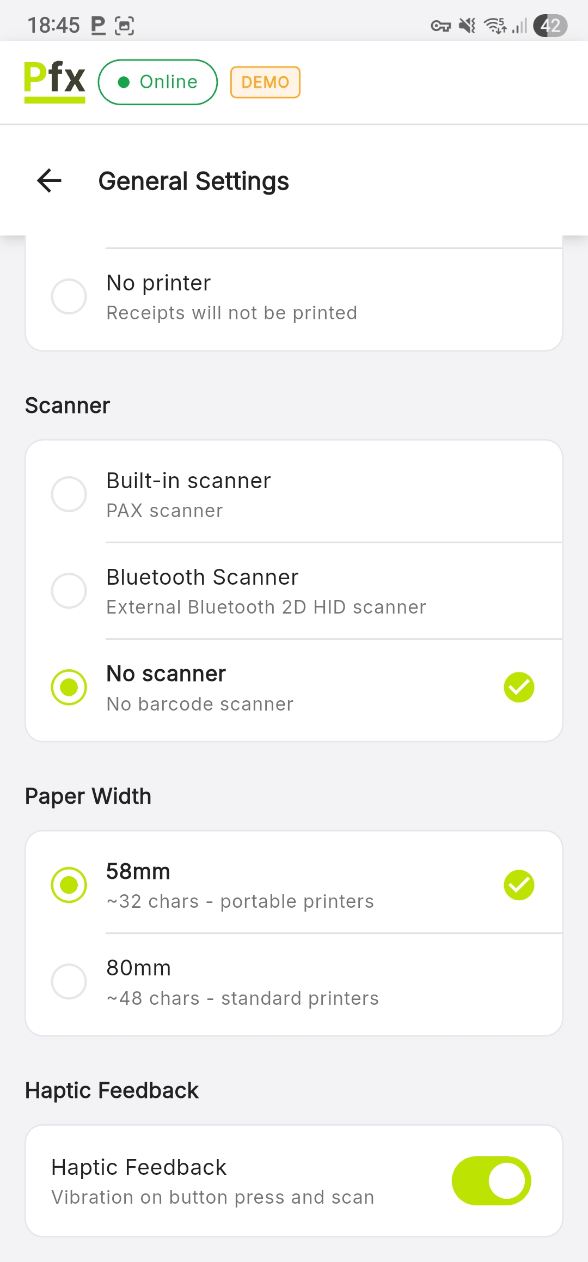Tap the battery level indicator
Screen dimensions: 588x1262
550,26
